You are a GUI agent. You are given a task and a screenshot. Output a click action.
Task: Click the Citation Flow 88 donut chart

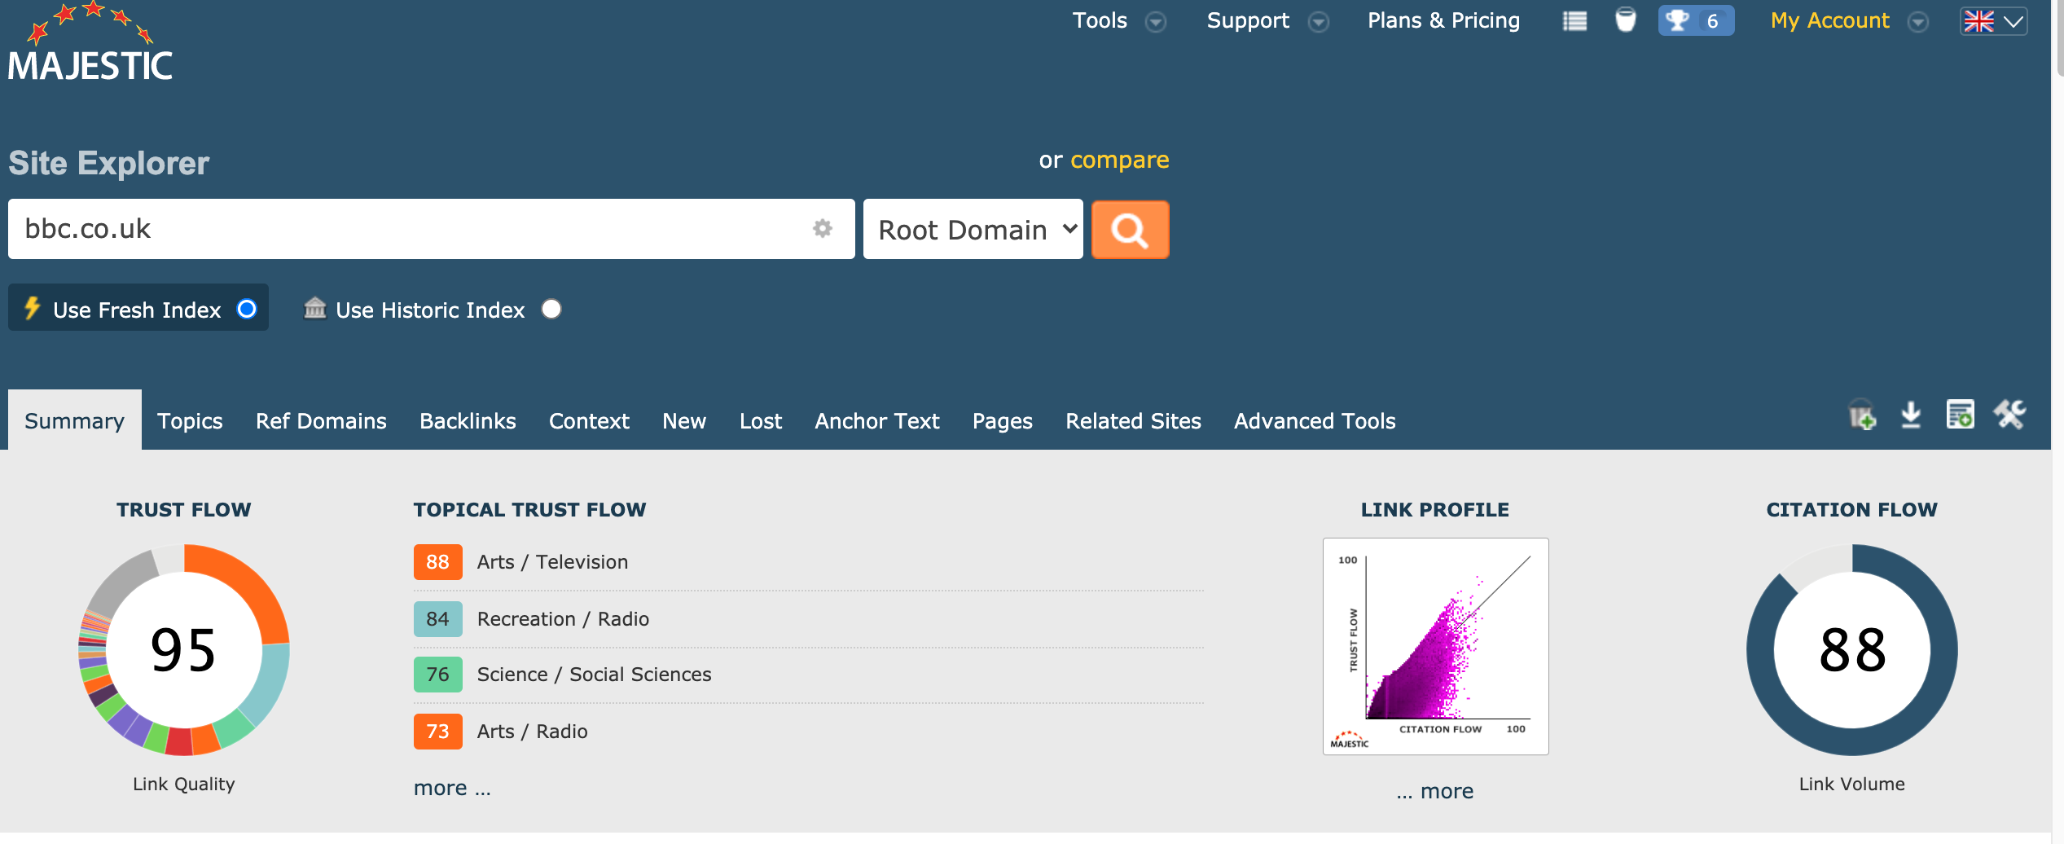coord(1851,650)
